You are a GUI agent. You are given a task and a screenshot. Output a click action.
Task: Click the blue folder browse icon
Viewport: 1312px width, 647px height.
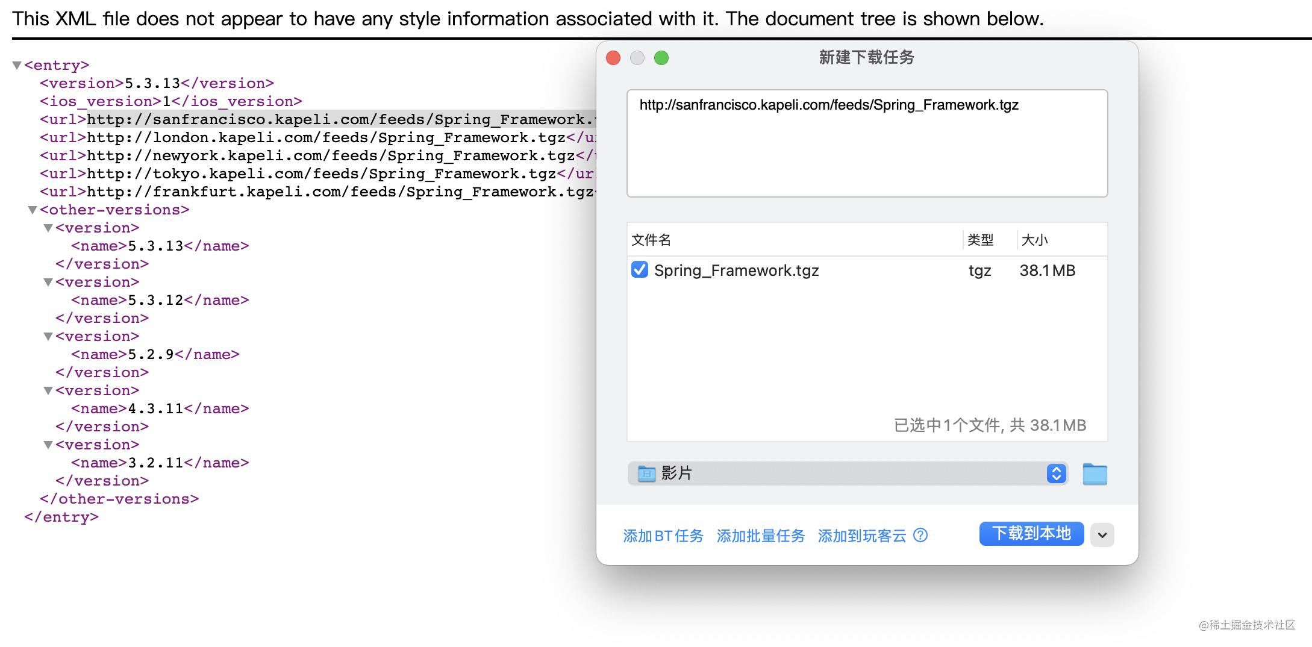1095,474
